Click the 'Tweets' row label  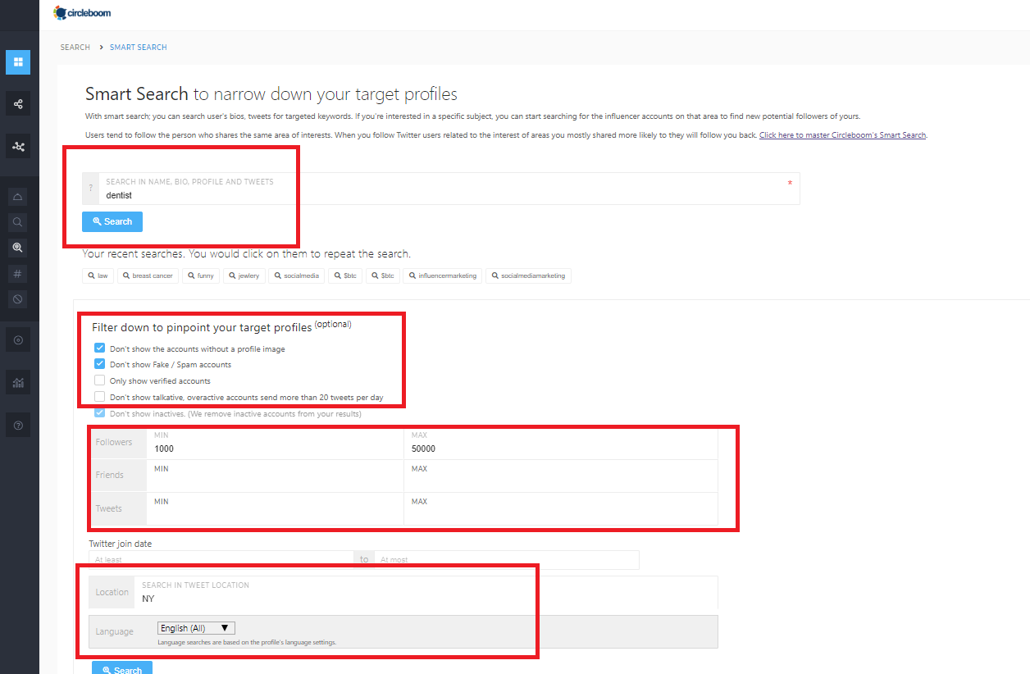point(109,508)
